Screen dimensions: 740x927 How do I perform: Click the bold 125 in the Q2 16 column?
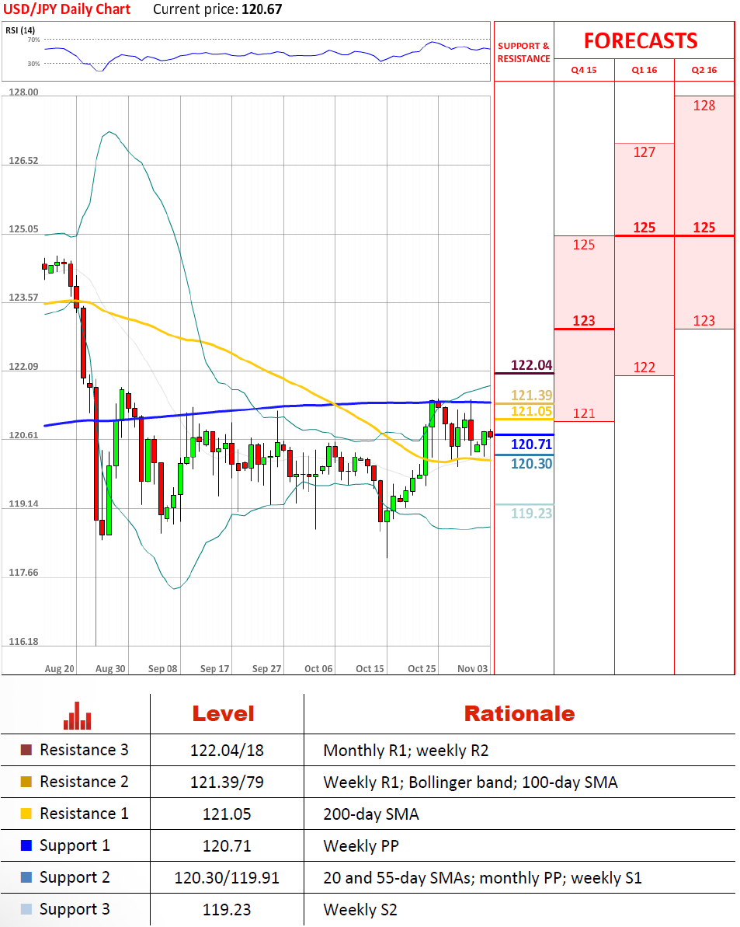(704, 228)
